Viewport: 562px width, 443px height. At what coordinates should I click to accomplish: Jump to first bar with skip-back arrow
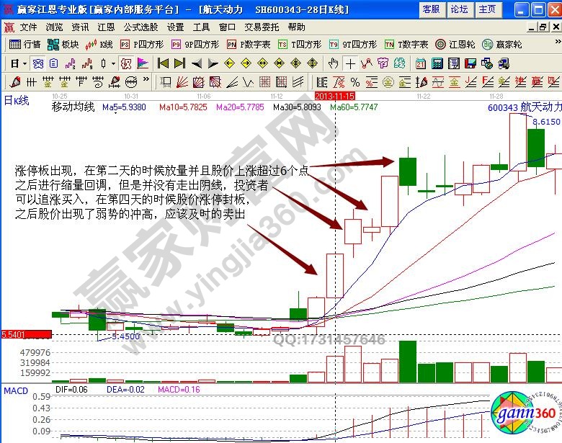tap(163, 63)
